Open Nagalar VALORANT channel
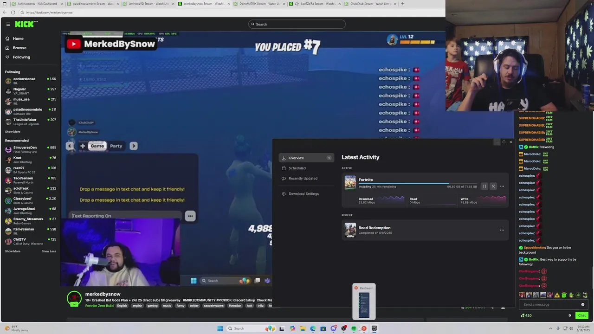This screenshot has height=334, width=594. tap(31, 91)
